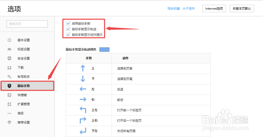This screenshot has height=137, width=263.
Task: Open the 同步收藏，永不丢失 link
Action: (x=181, y=9)
